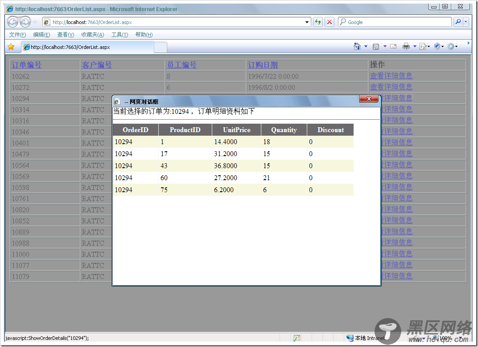Click the Refresh page icon
Viewport: 478px width, 347px height.
(x=318, y=22)
